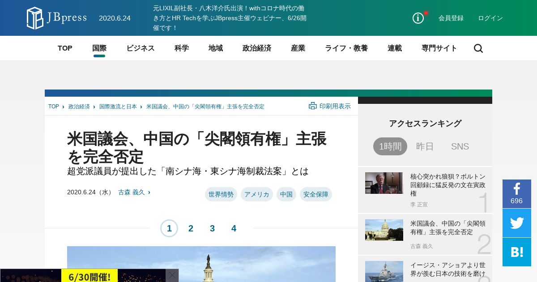Image resolution: width=537 pixels, height=282 pixels.
Task: Go to article page 3
Action: pyautogui.click(x=212, y=228)
